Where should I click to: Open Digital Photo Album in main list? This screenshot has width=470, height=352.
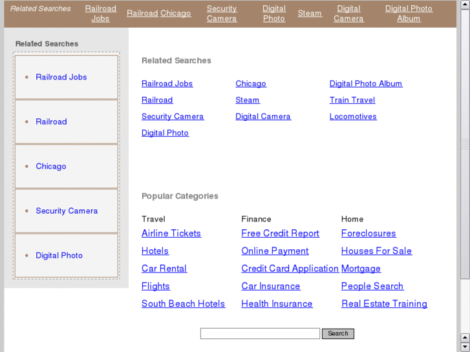(x=366, y=83)
